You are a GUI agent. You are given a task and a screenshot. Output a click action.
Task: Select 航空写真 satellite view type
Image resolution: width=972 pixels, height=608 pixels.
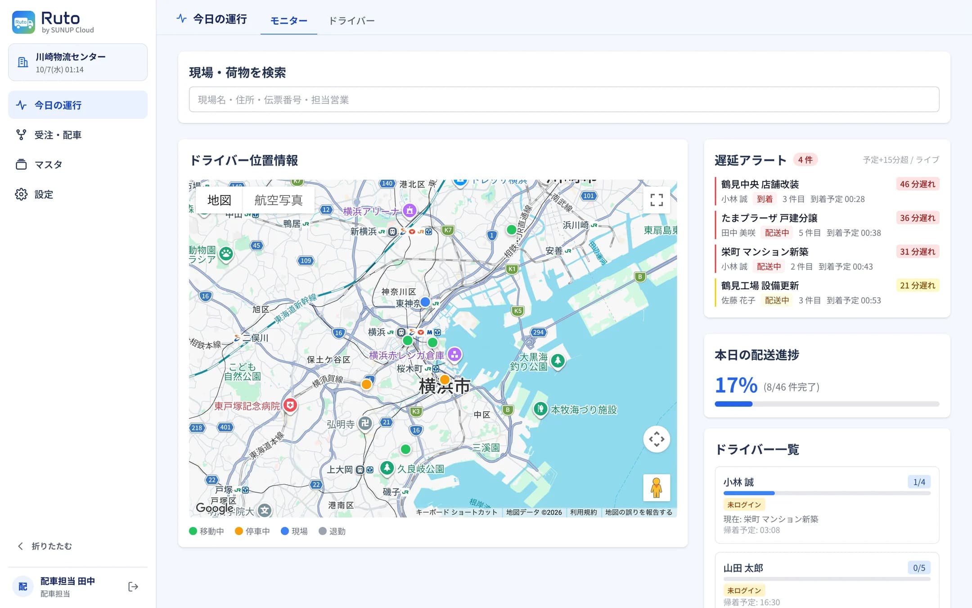pos(279,200)
